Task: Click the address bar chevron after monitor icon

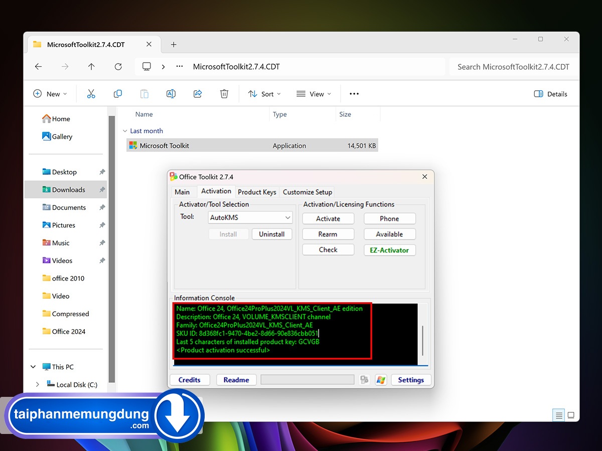Action: [x=163, y=67]
